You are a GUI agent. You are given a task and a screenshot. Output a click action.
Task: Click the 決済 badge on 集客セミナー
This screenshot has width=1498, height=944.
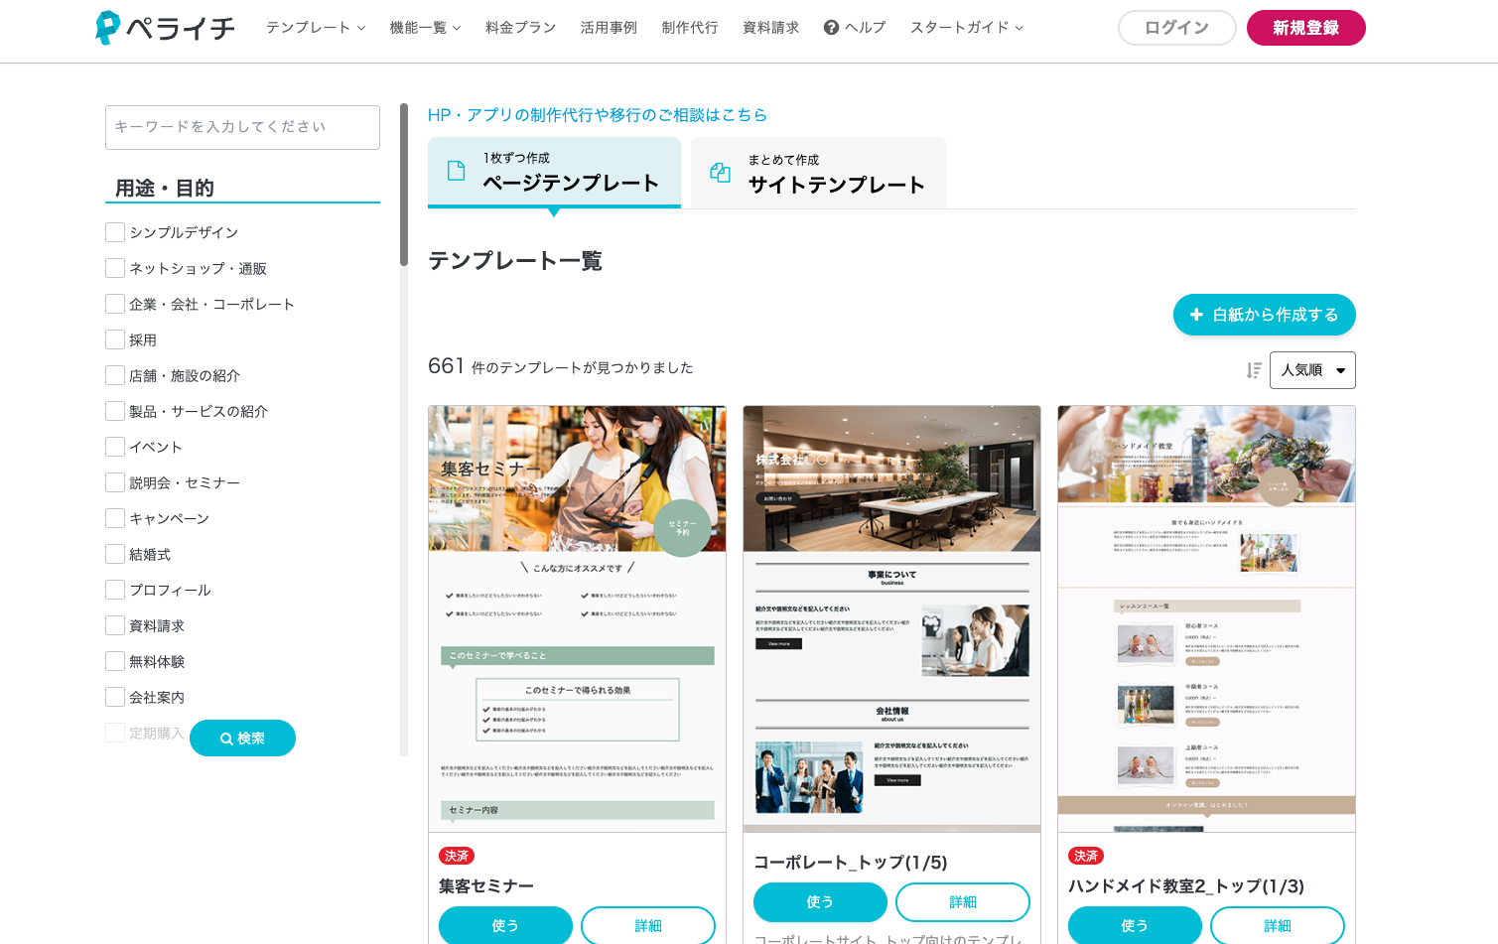(457, 856)
